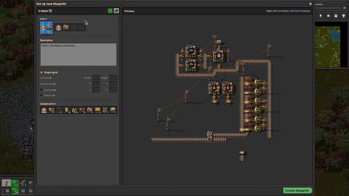
Task: Click the sixth component, the red inserter
Action: coord(82,110)
